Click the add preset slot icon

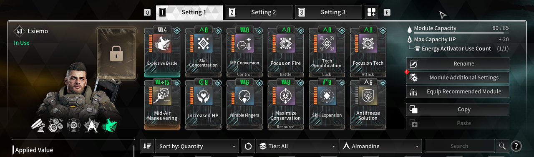(x=371, y=12)
